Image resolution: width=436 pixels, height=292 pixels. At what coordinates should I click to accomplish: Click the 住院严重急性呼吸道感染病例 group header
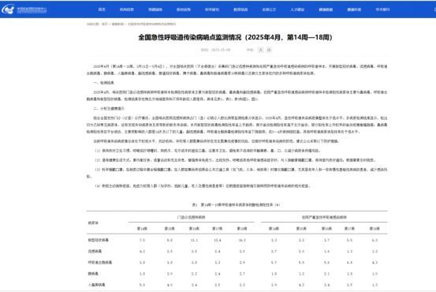tap(324, 217)
